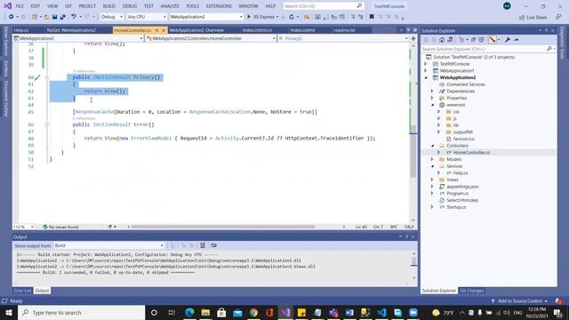This screenshot has width=569, height=320.
Task: Switch to the readme.txt tab
Action: (x=344, y=30)
